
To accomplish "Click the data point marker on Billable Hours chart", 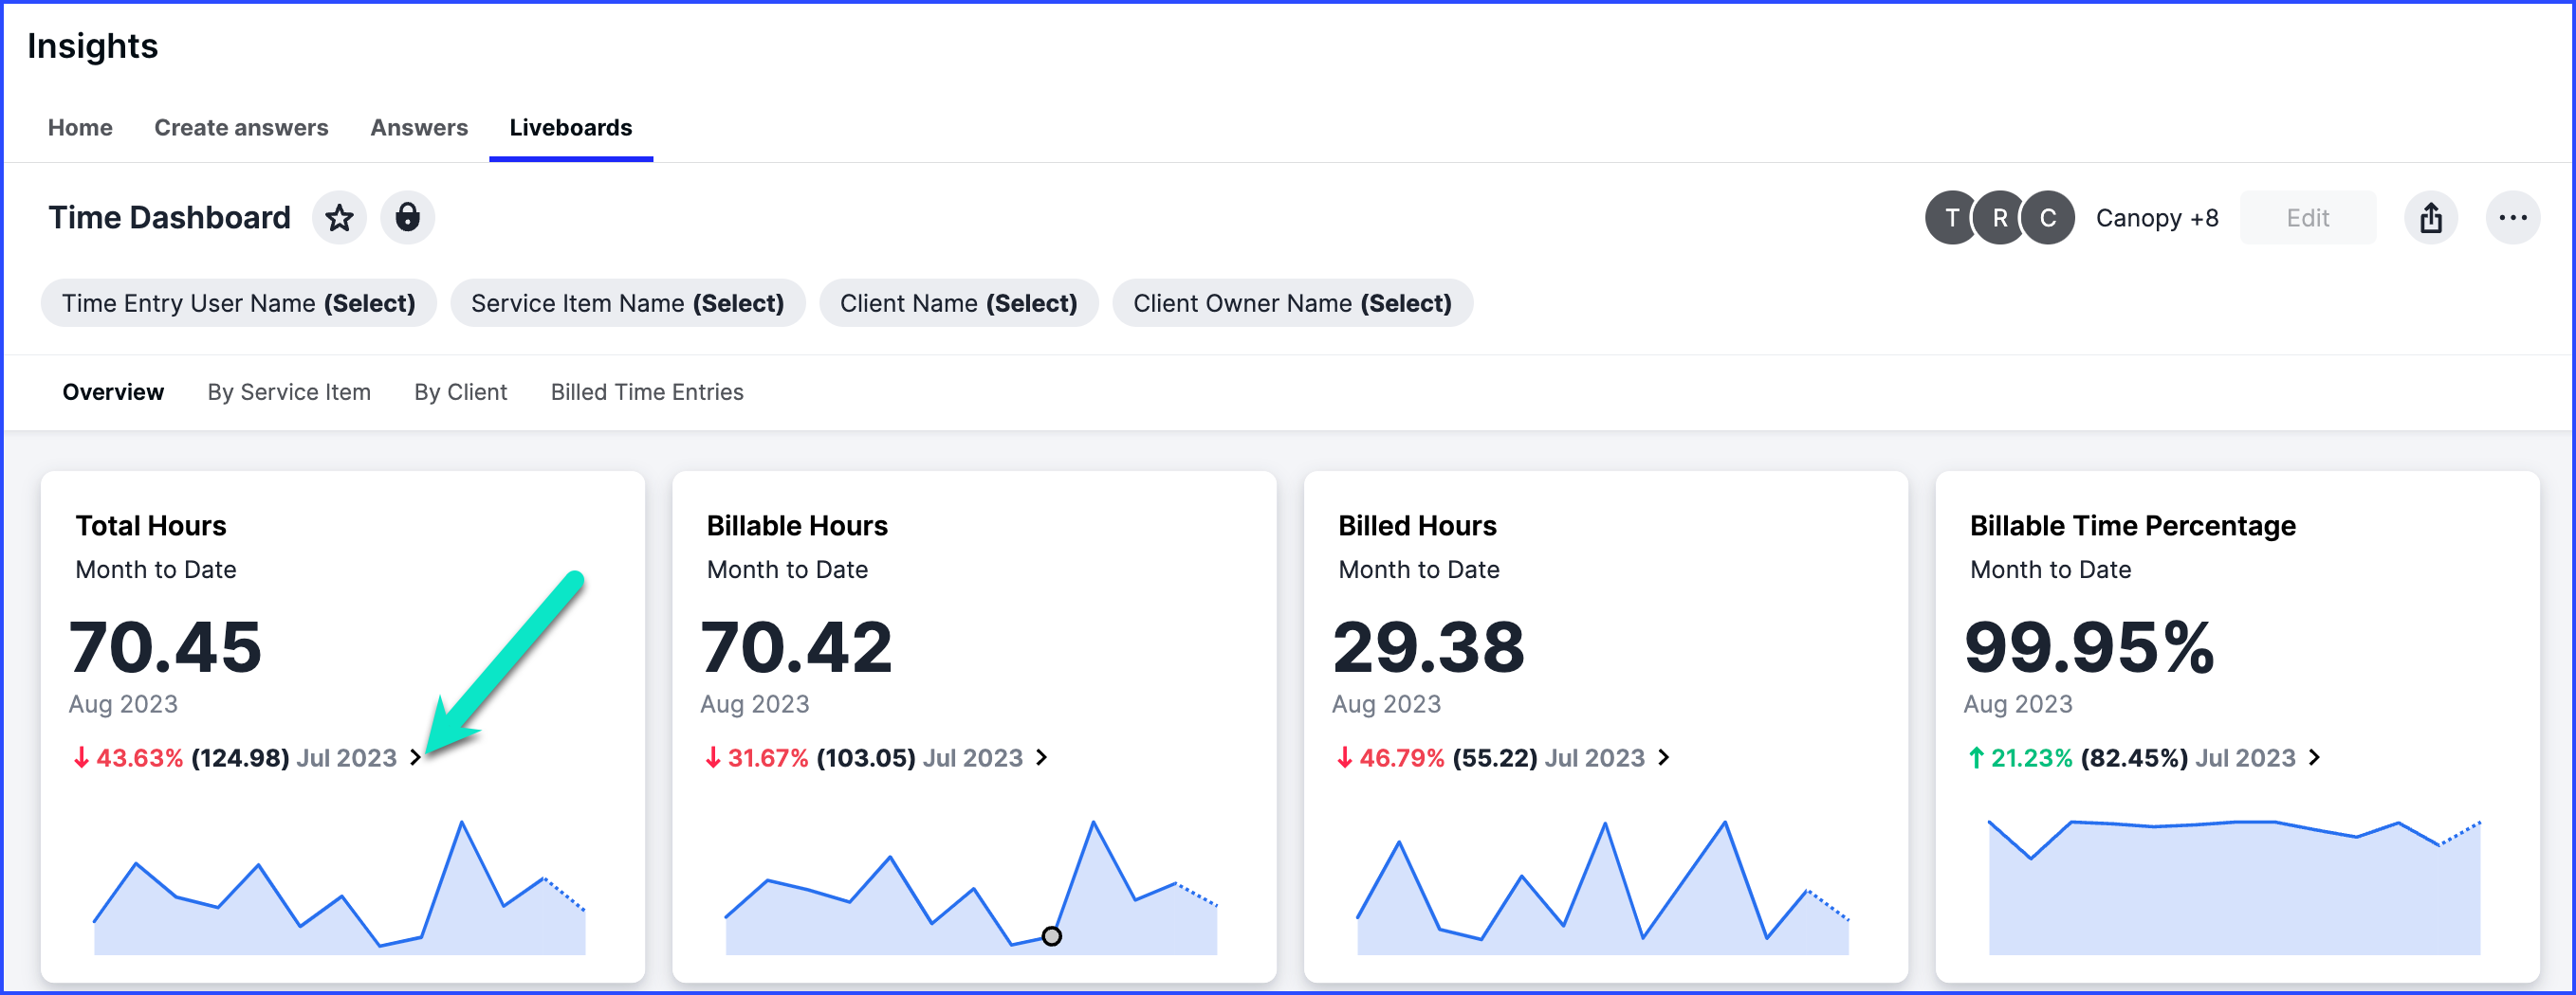I will [1051, 936].
